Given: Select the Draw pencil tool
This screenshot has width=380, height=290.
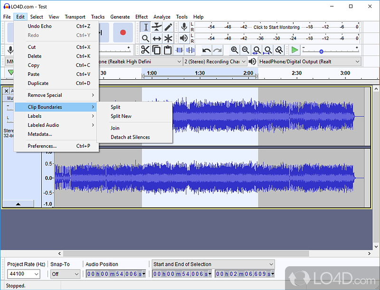Looking at the screenshot, I should (168, 27).
